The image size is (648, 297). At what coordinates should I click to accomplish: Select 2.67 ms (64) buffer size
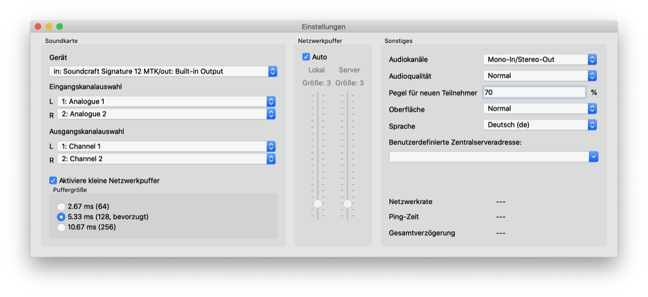click(61, 206)
